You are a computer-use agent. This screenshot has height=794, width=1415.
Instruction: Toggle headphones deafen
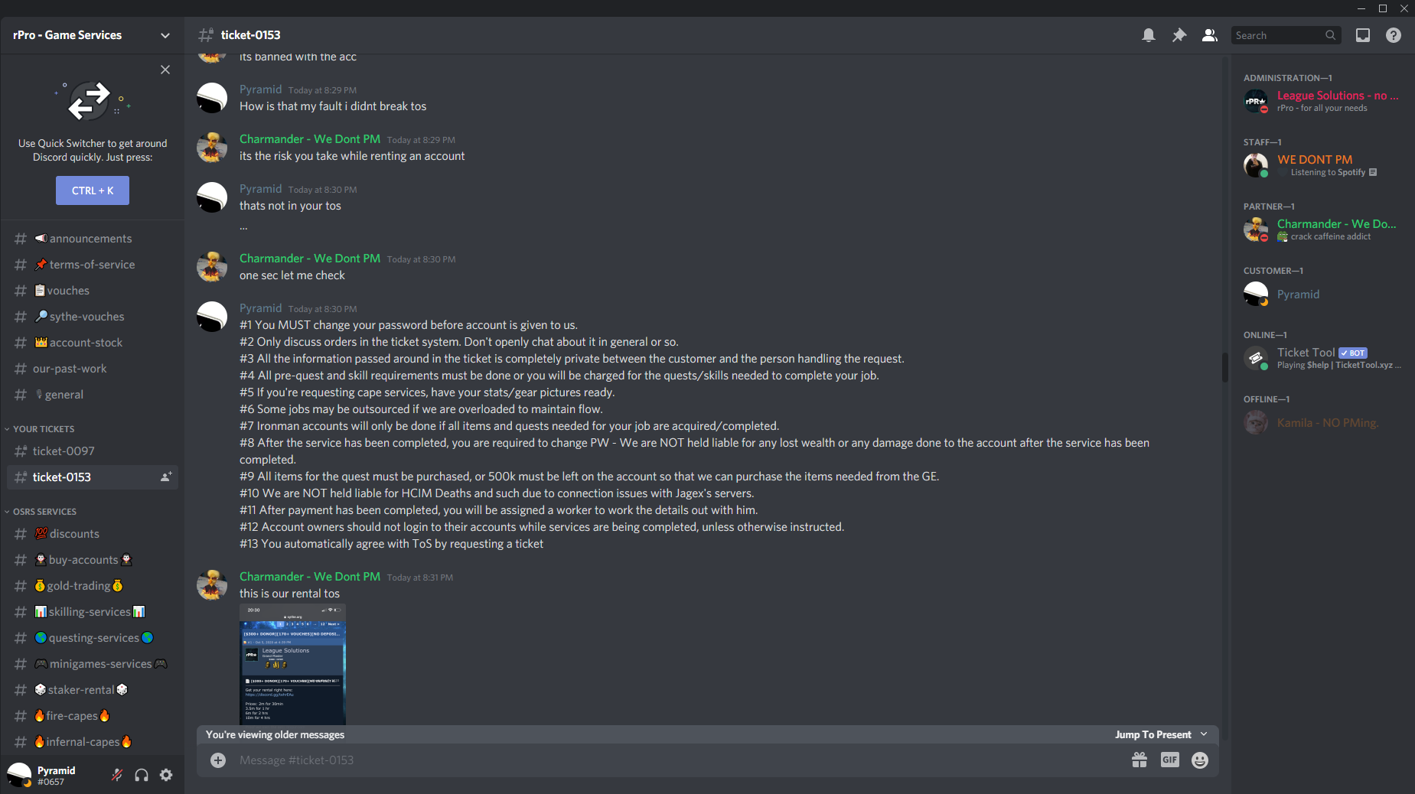tap(142, 775)
